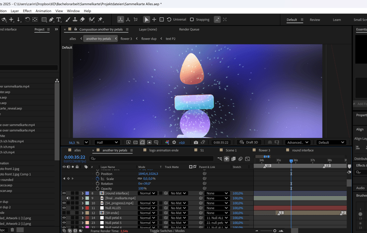Open the Animation menu

tap(43, 11)
